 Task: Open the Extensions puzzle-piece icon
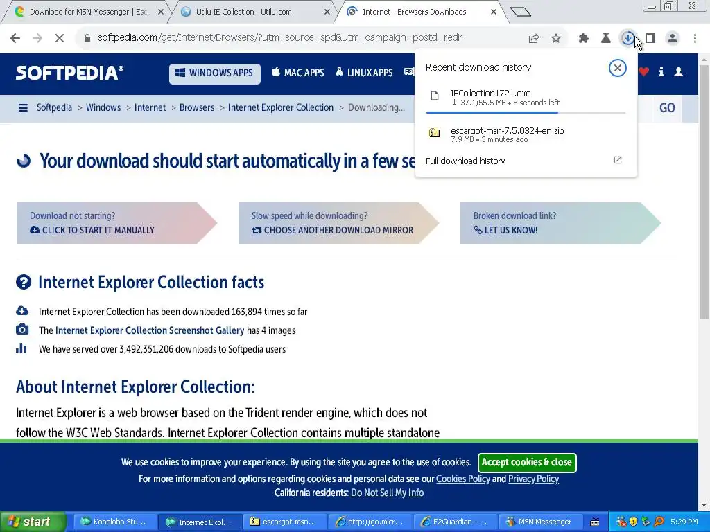coord(584,39)
